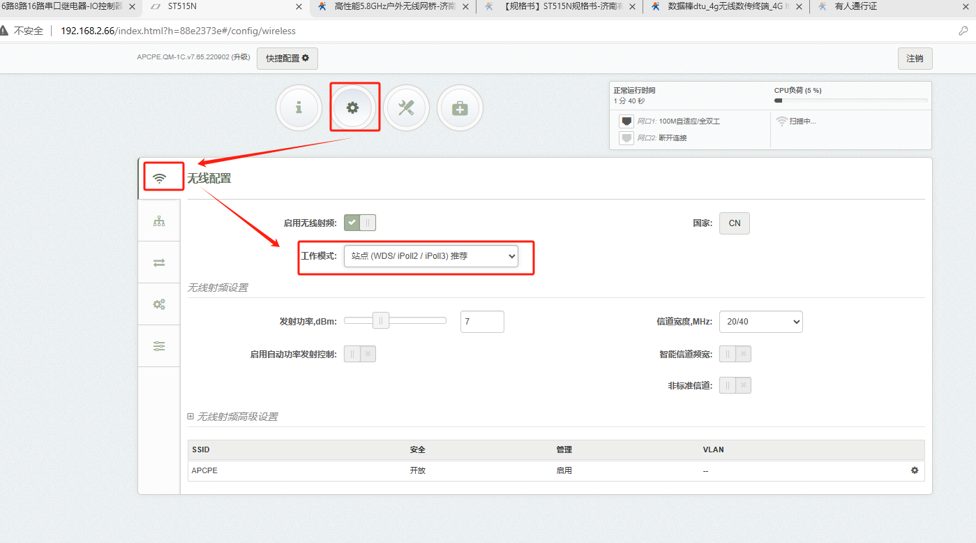This screenshot has height=543, width=976.
Task: Click the 快捷配置 button
Action: tap(287, 59)
